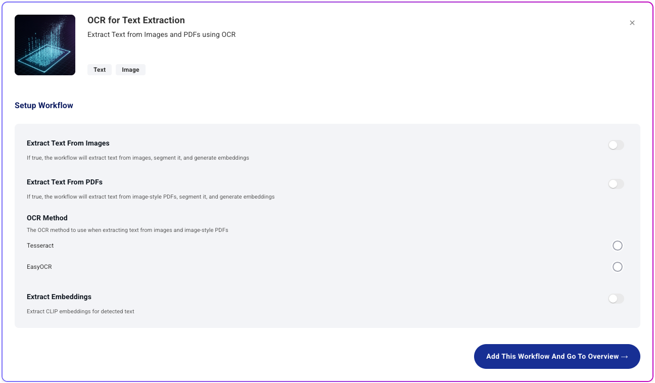The width and height of the screenshot is (655, 383).
Task: Turn on Extract Text From PDFs switch
Action: [616, 184]
